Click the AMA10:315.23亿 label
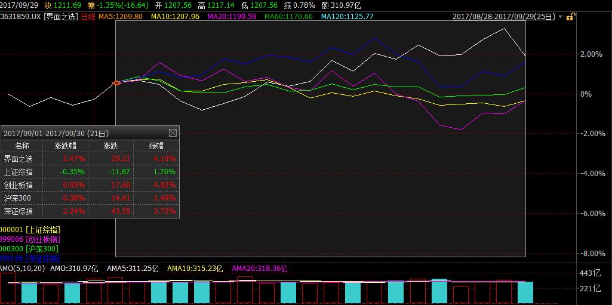612x305 pixels. 195,269
